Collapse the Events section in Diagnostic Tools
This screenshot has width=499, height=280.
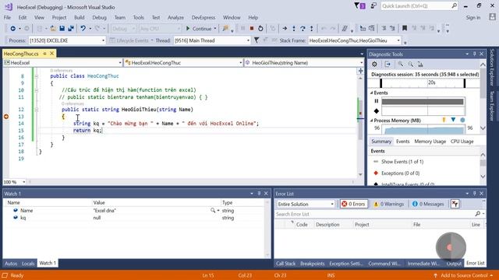[x=372, y=93]
